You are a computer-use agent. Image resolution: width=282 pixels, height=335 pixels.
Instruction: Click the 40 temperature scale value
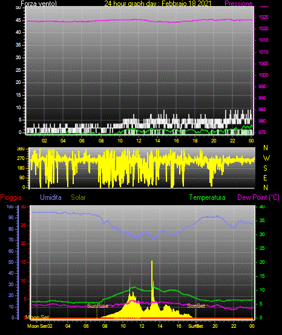coord(262,206)
